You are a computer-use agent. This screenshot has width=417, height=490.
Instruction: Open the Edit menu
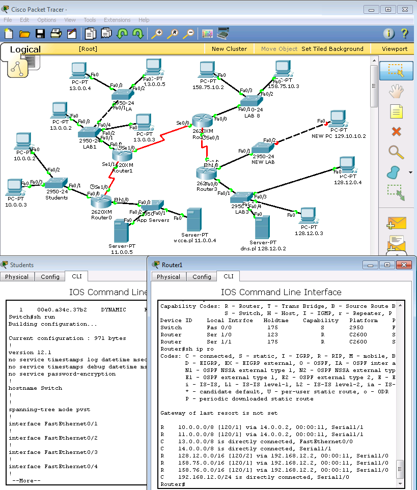24,20
